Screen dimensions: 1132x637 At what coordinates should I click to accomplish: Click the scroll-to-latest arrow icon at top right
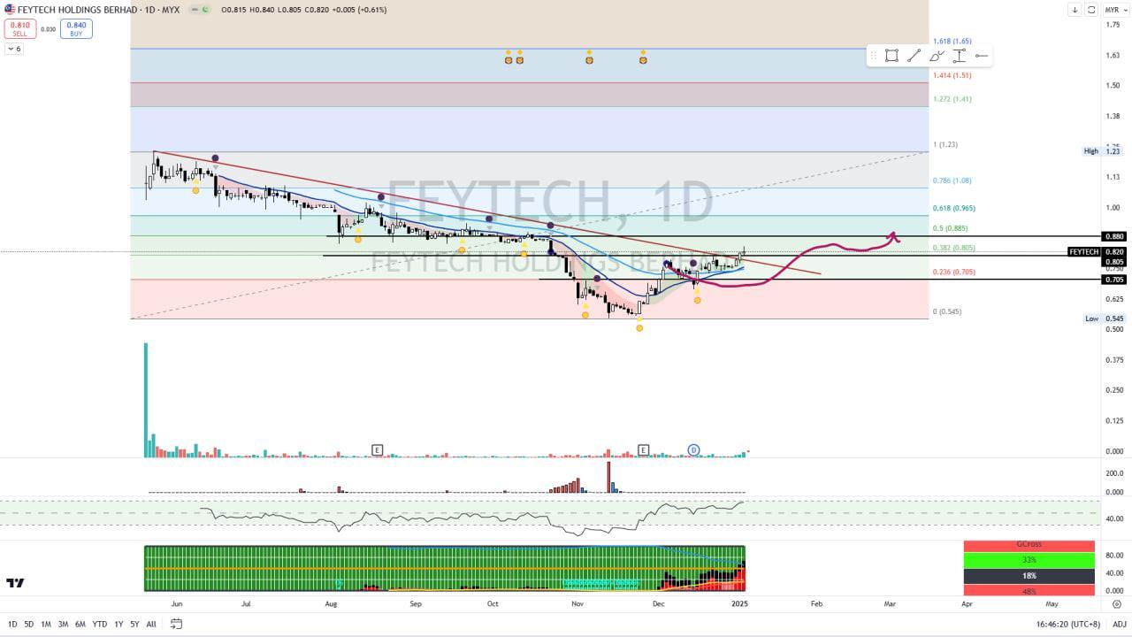1075,10
